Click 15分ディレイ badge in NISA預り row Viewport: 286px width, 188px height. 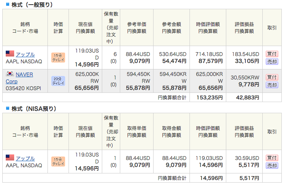tap(58, 162)
